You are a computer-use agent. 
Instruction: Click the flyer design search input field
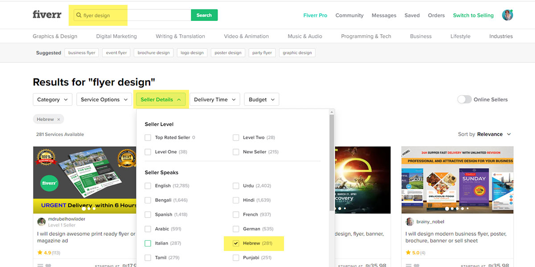click(134, 16)
